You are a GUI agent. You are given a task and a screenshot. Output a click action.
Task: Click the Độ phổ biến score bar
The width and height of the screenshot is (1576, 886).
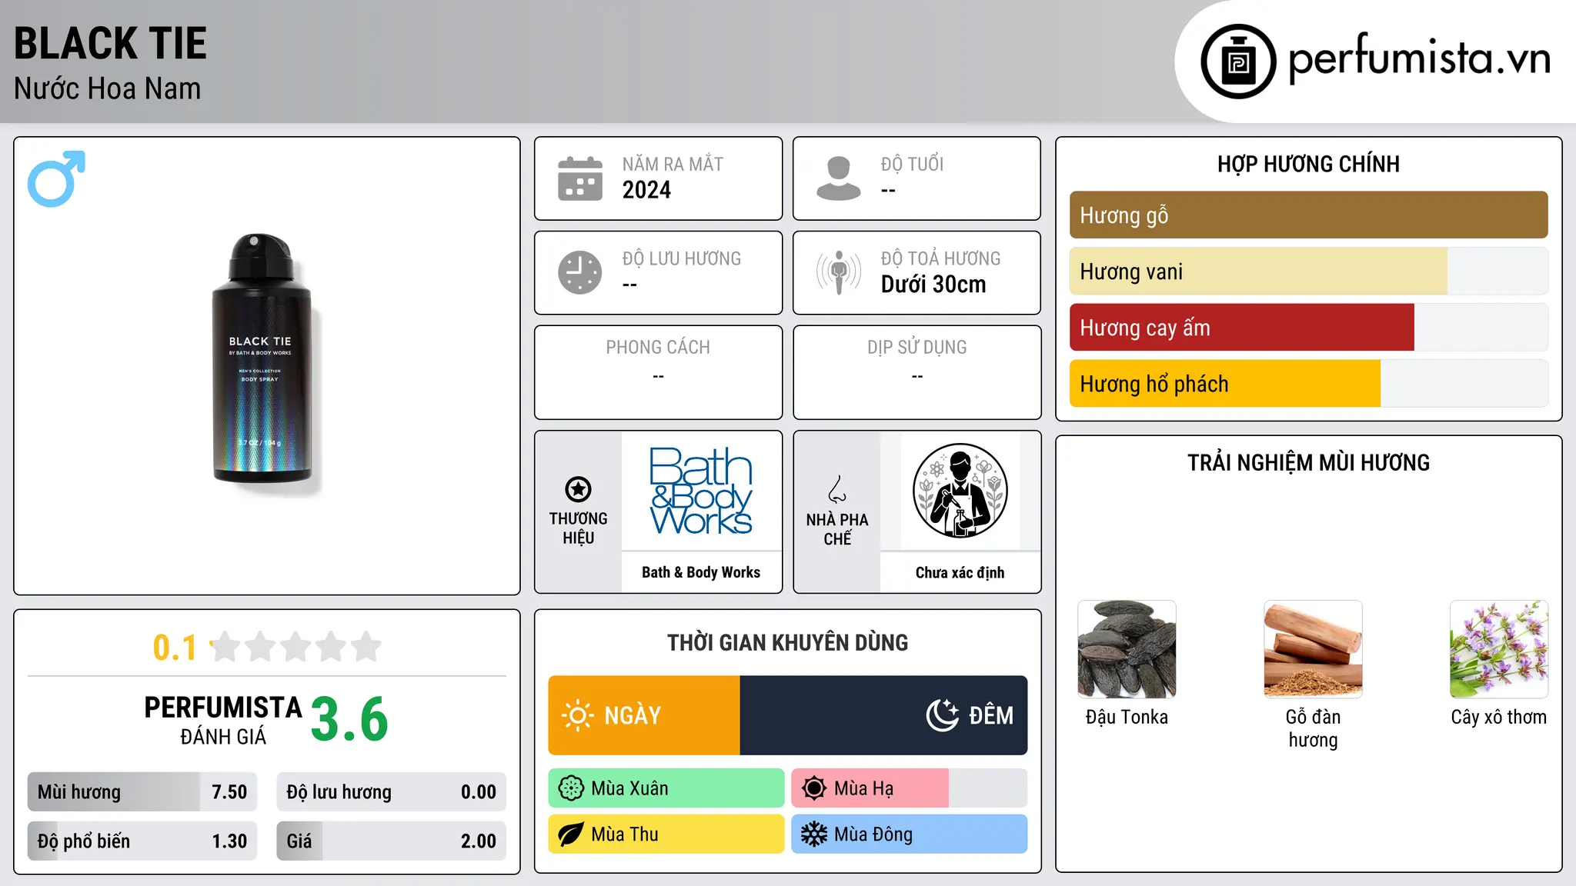click(142, 841)
